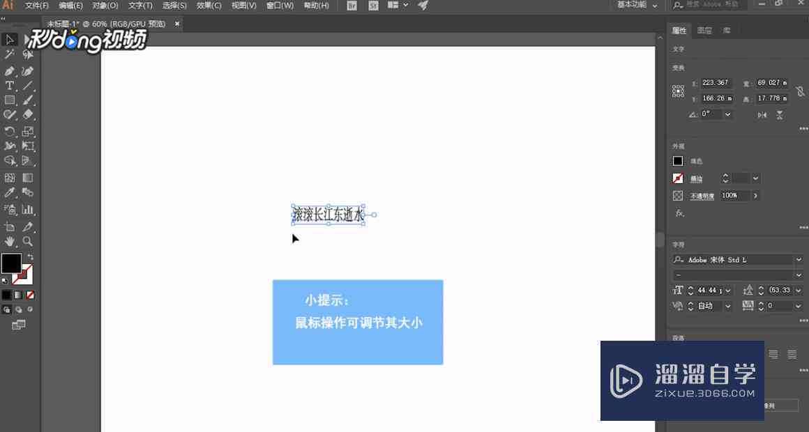
Task: Select the Column Graph tool
Action: pyautogui.click(x=28, y=209)
